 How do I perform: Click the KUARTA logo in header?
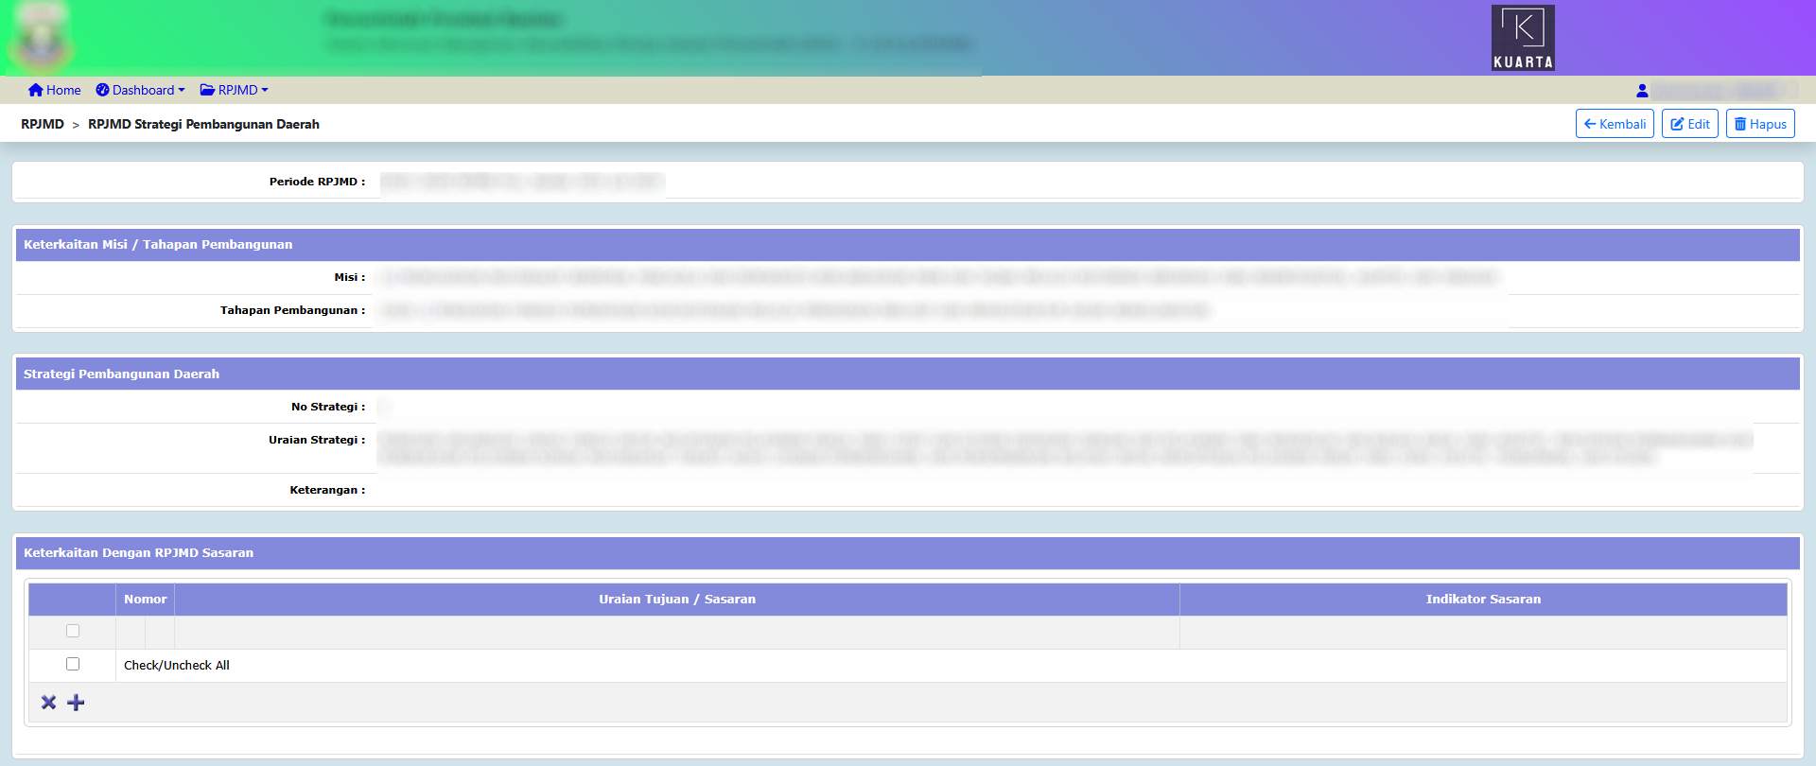pos(1522,38)
